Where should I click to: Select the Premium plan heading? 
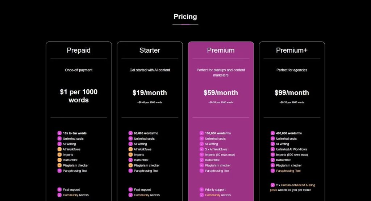click(x=221, y=50)
